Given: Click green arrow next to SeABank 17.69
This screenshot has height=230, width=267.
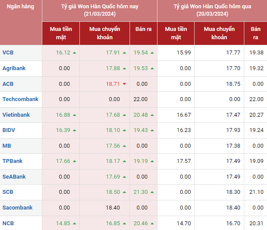Looking at the screenshot, I should click(124, 177).
